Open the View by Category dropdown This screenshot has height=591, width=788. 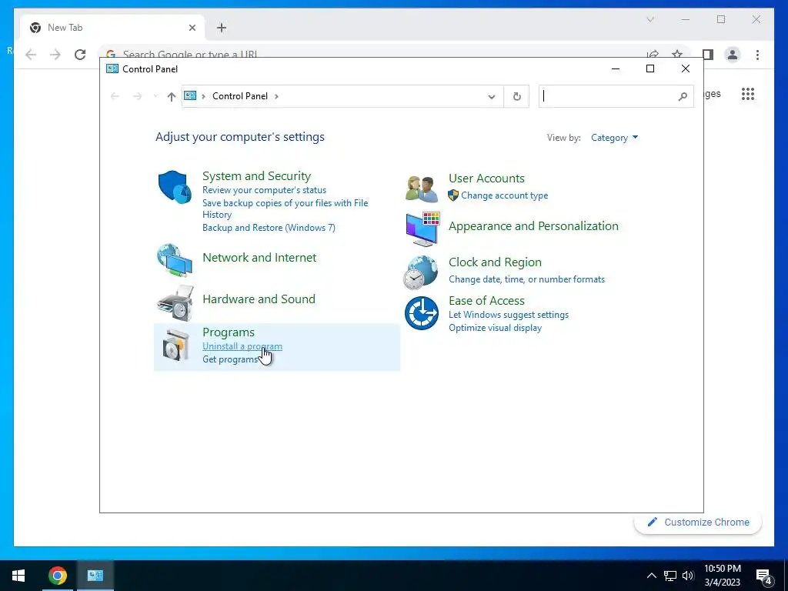pos(614,138)
